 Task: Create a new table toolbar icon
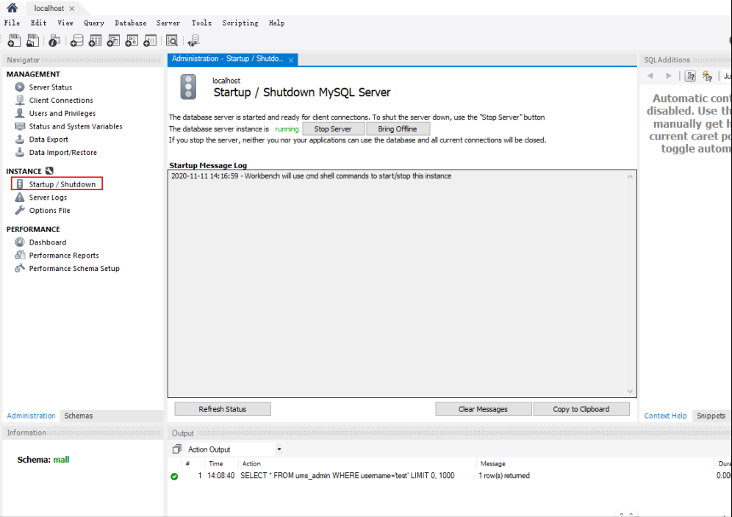coord(95,40)
